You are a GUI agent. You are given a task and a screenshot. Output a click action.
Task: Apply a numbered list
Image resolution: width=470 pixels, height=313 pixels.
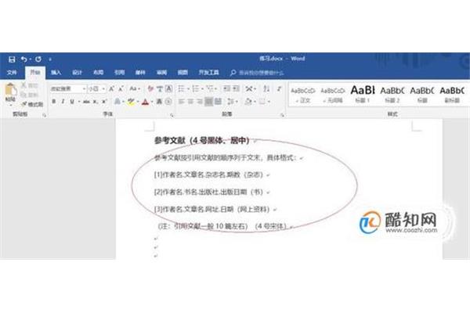(196, 88)
